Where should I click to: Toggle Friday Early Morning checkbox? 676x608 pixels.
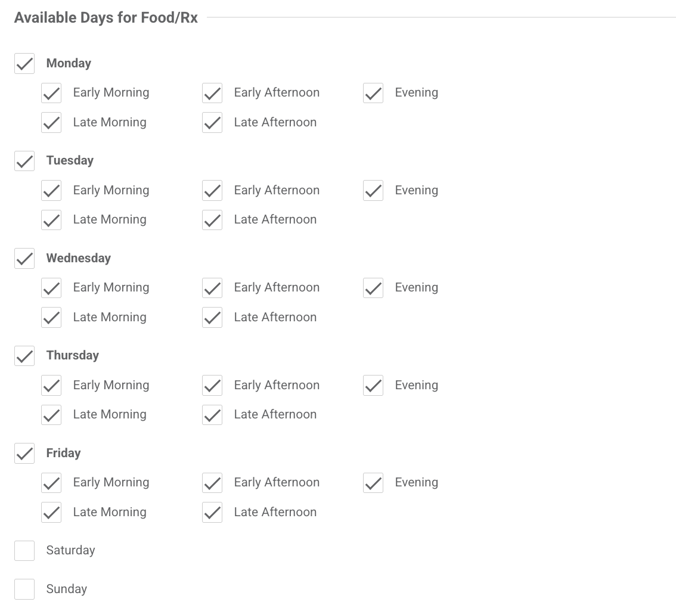point(51,483)
